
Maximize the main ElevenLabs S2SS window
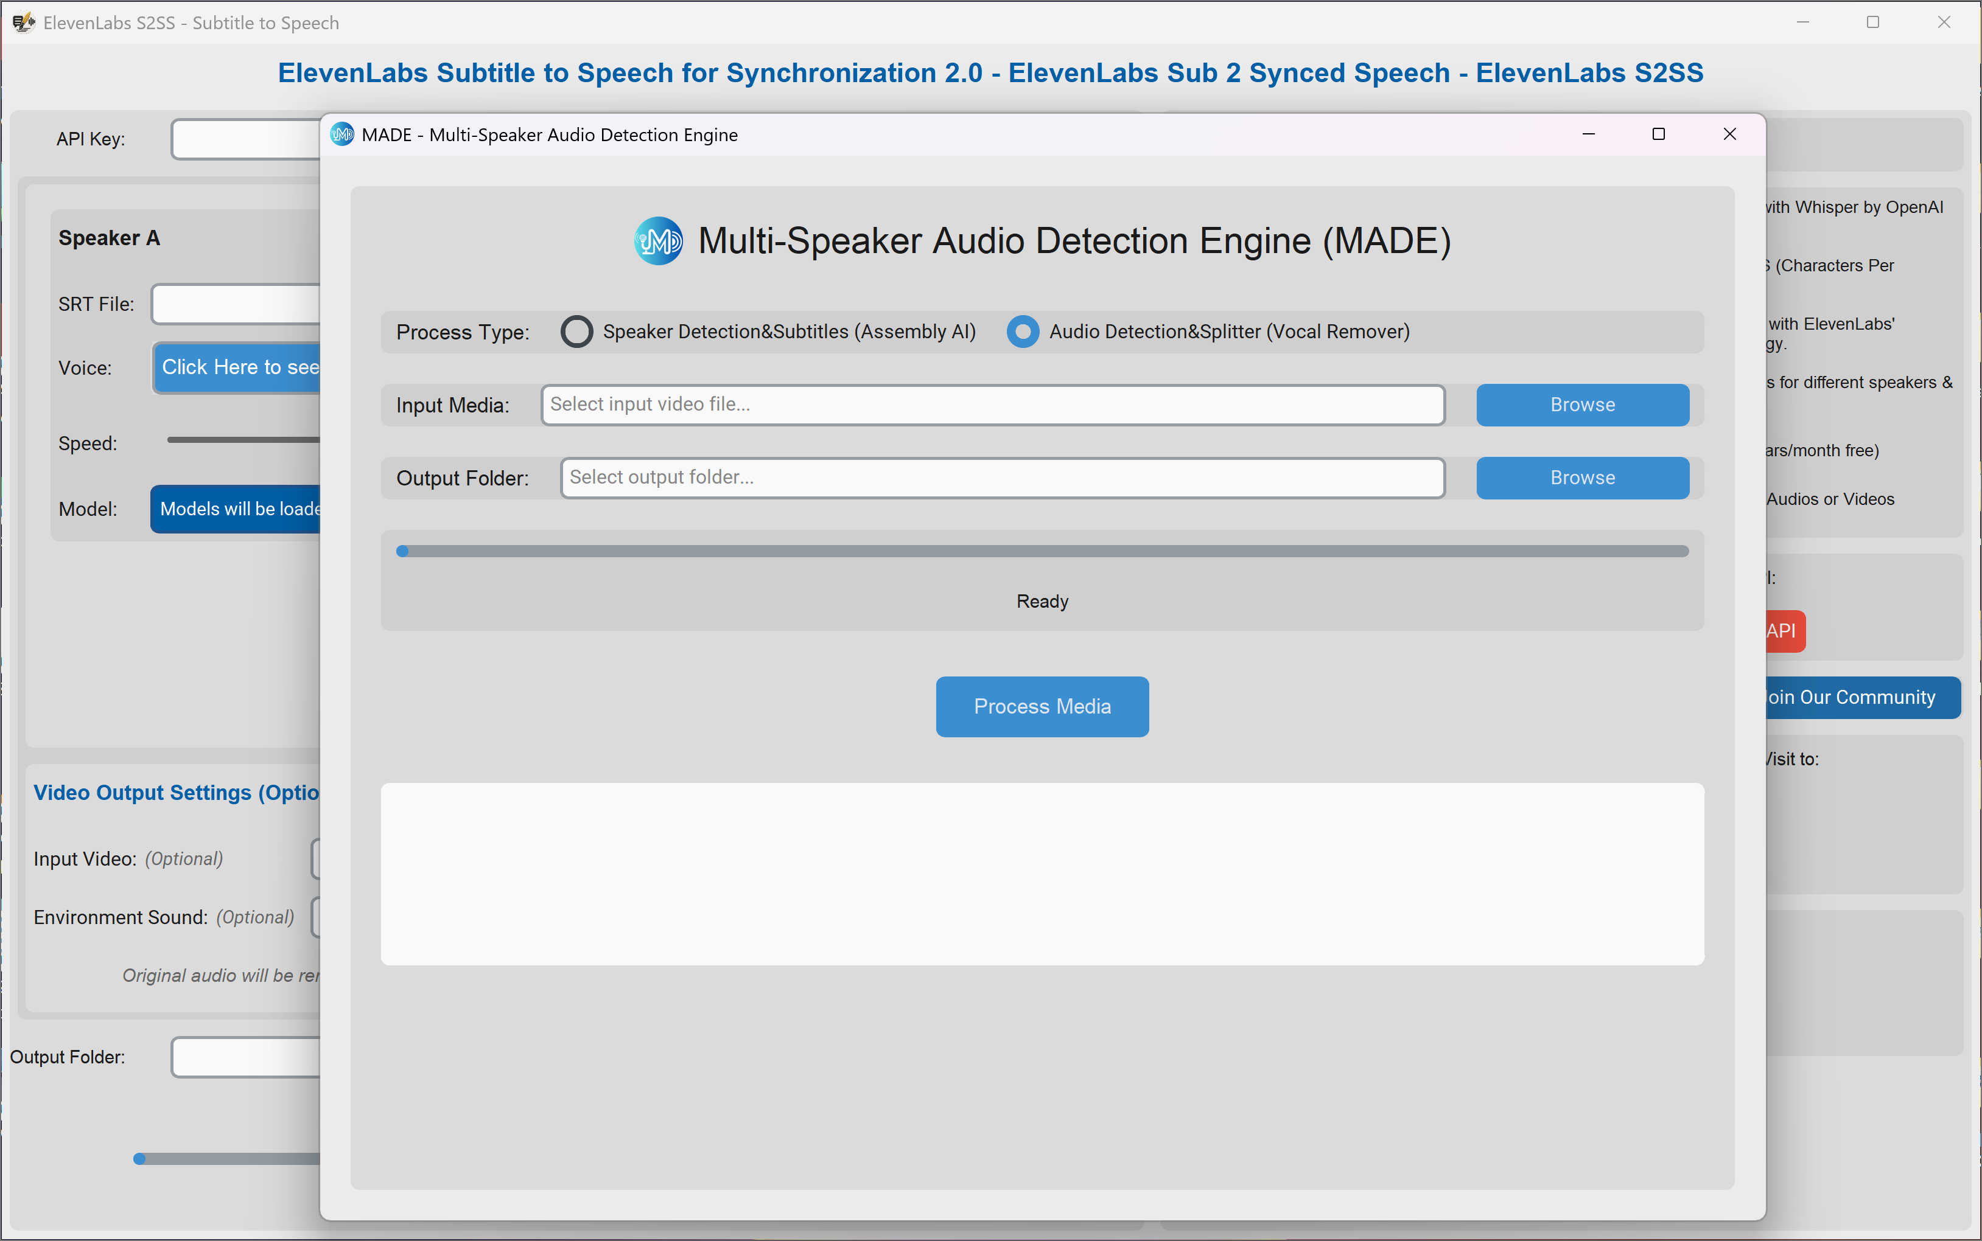[x=1872, y=23]
